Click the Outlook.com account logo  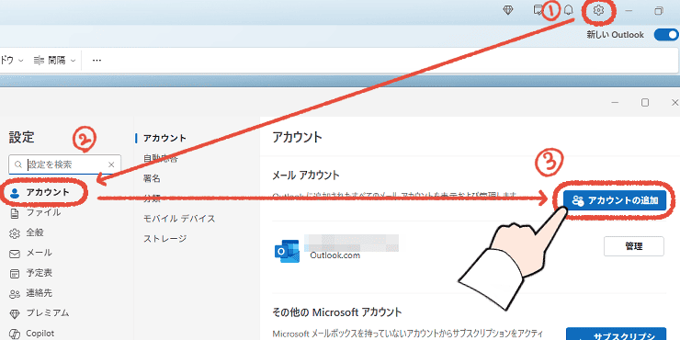tap(287, 251)
